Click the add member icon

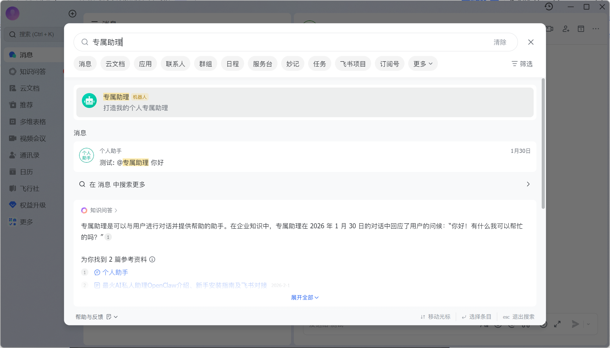(566, 29)
